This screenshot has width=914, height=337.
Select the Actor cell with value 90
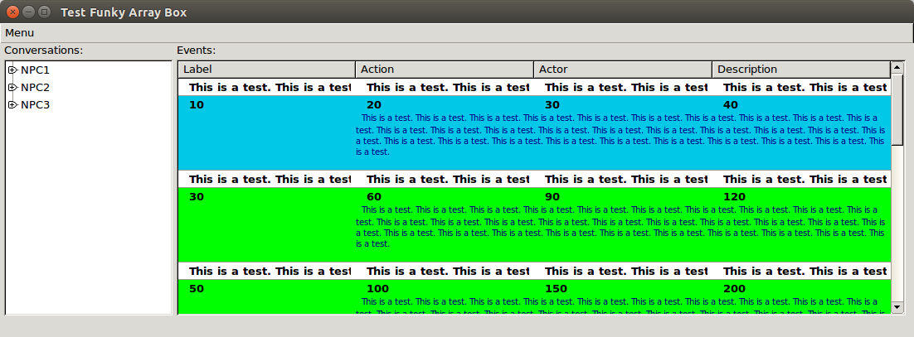click(553, 197)
